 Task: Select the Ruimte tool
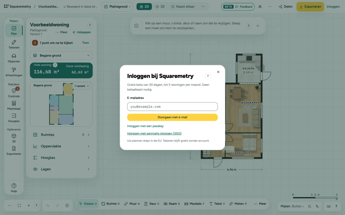point(110,204)
